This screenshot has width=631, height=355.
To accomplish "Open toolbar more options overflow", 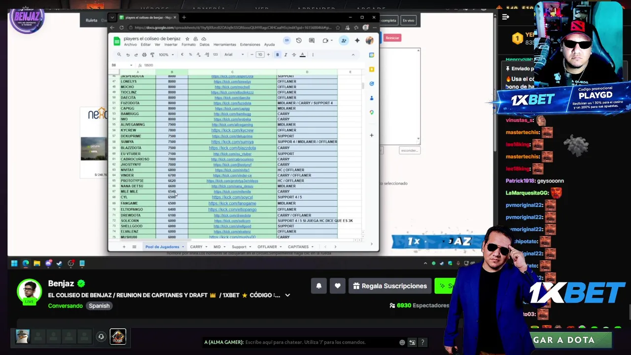I will (x=313, y=55).
